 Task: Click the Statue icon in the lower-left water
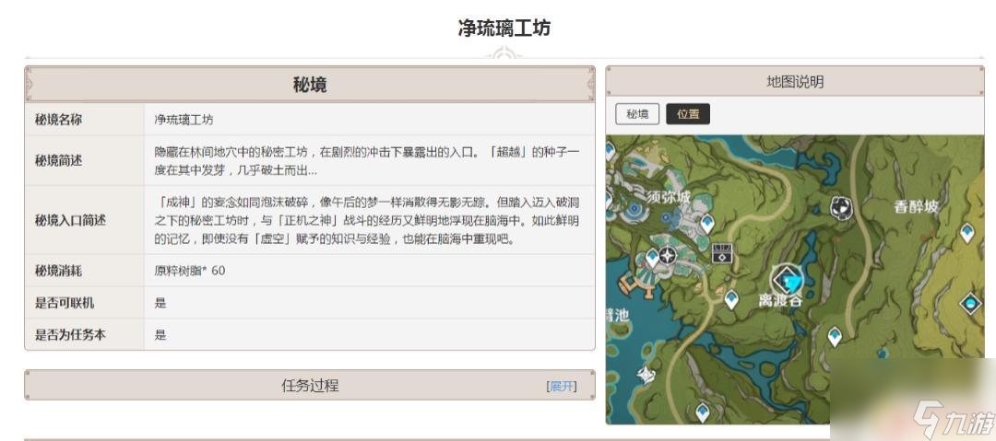pos(647,373)
